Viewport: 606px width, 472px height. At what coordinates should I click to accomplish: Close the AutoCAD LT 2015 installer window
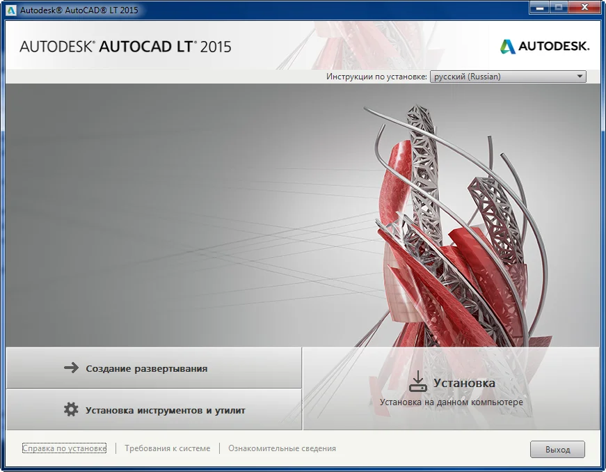point(584,8)
